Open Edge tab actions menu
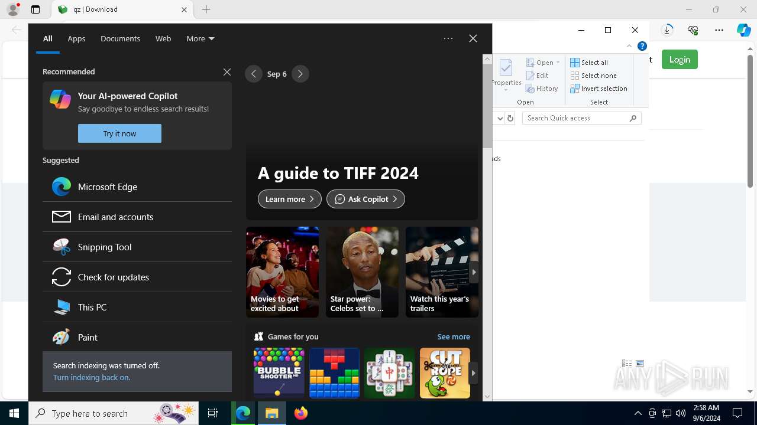 point(35,9)
